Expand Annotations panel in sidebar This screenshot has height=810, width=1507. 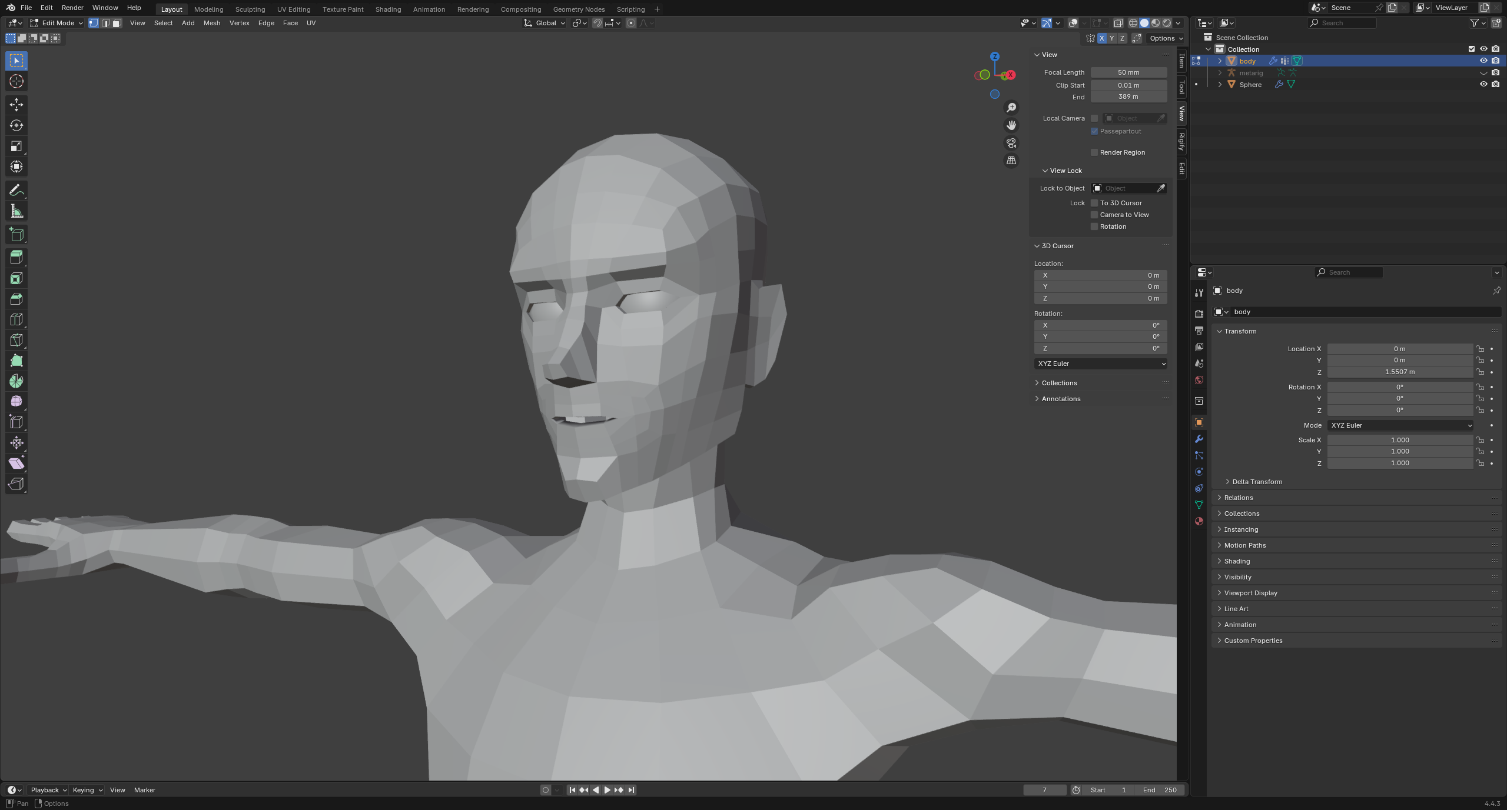(x=1061, y=399)
